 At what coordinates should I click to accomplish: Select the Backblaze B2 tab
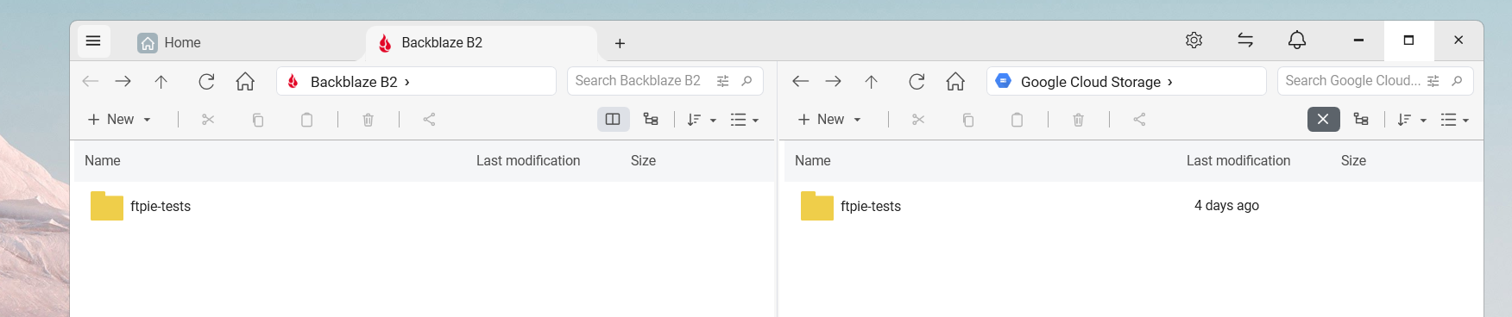[x=482, y=42]
